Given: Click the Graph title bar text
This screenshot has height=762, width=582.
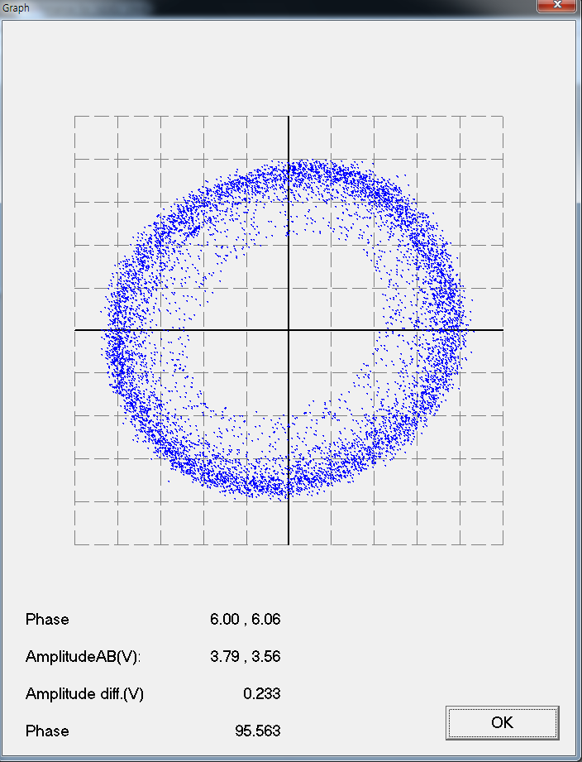Looking at the screenshot, I should coord(17,7).
